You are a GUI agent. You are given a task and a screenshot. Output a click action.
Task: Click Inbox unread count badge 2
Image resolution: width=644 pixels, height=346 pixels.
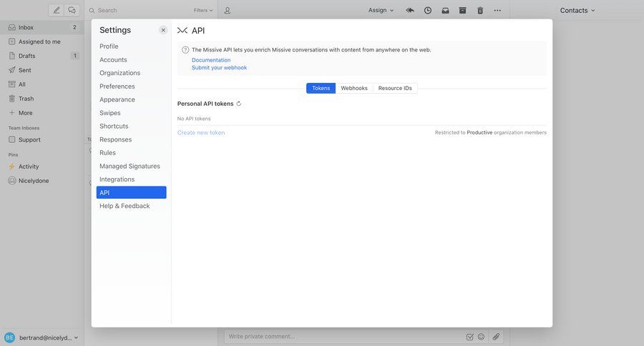coord(74,27)
